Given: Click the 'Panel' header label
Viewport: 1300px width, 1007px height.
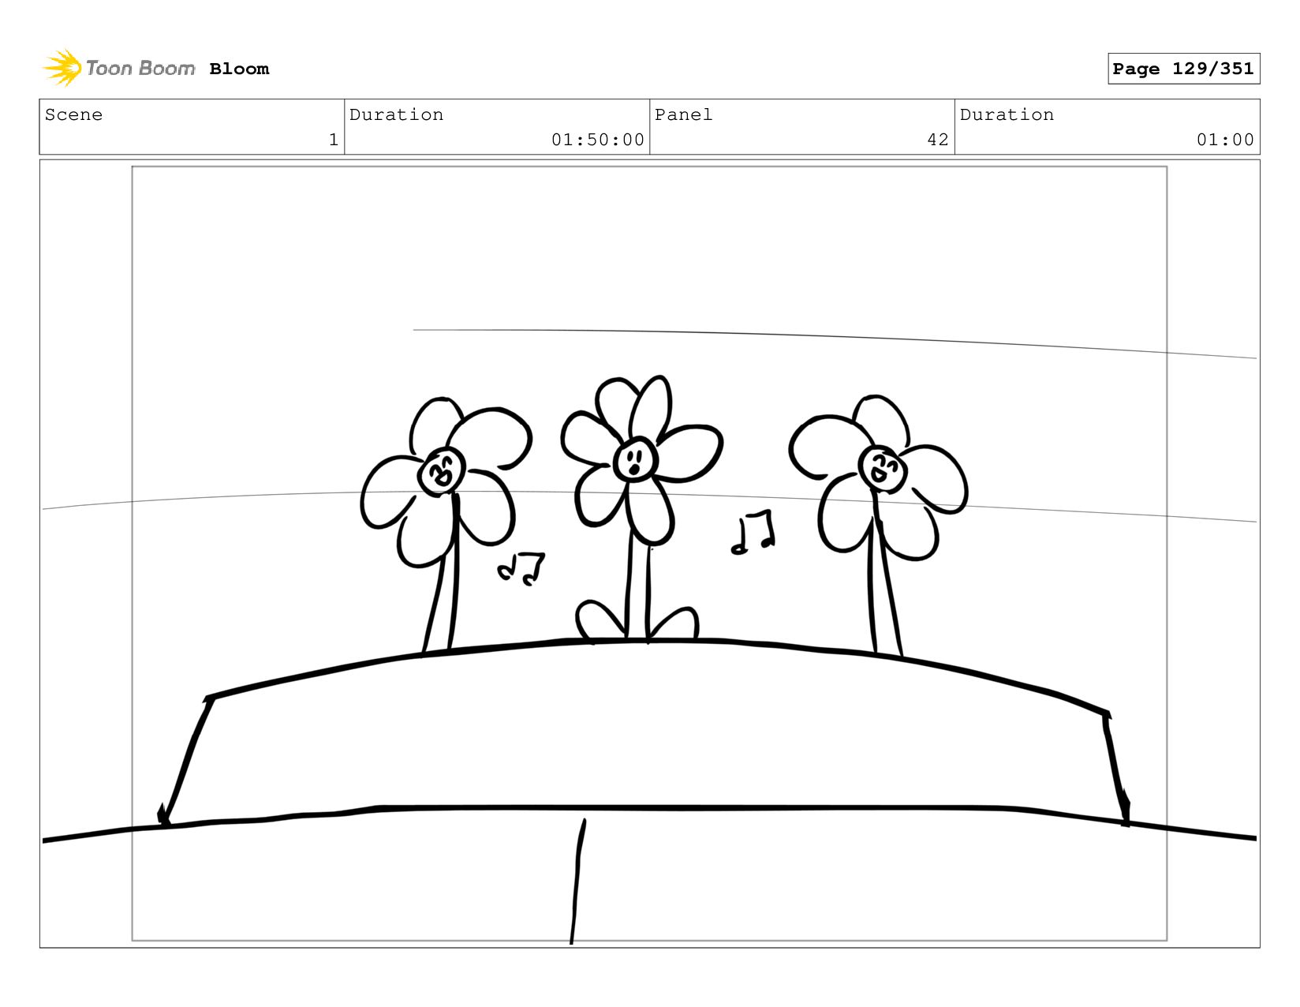Looking at the screenshot, I should (x=683, y=114).
